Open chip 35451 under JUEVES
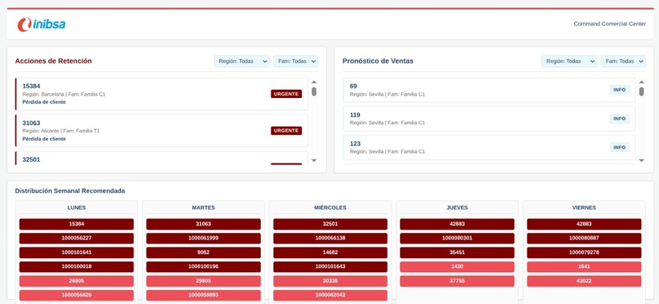The height and width of the screenshot is (304, 659). point(457,253)
